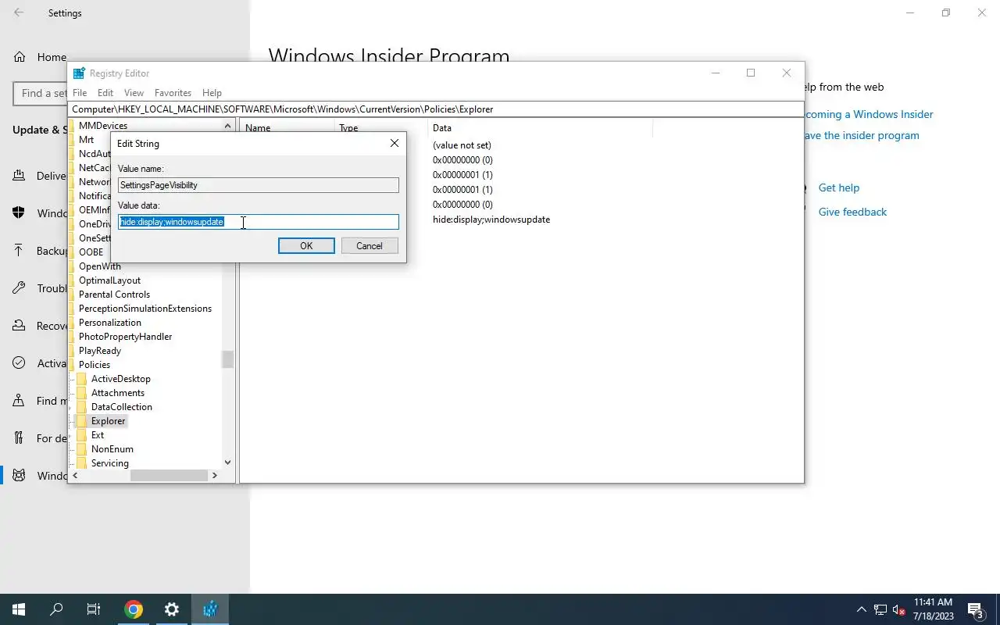The width and height of the screenshot is (1000, 625).
Task: Click the Find my device icon
Action: (x=19, y=401)
